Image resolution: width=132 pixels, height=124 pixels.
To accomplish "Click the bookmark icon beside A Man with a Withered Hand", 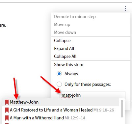I will coord(7,118).
